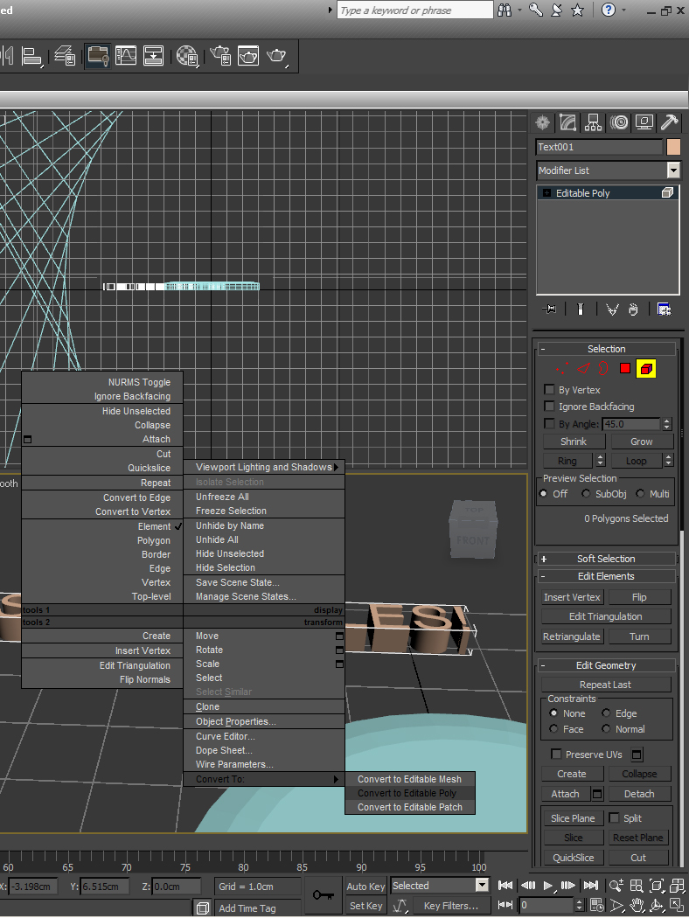Collapse the Selection rollout
Viewport: 689px width, 918px height.
606,349
